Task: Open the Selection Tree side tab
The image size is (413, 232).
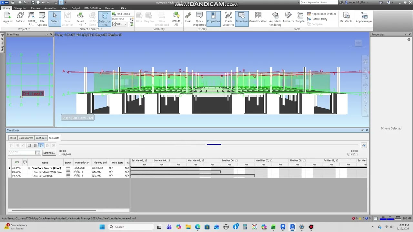Action: point(2,42)
